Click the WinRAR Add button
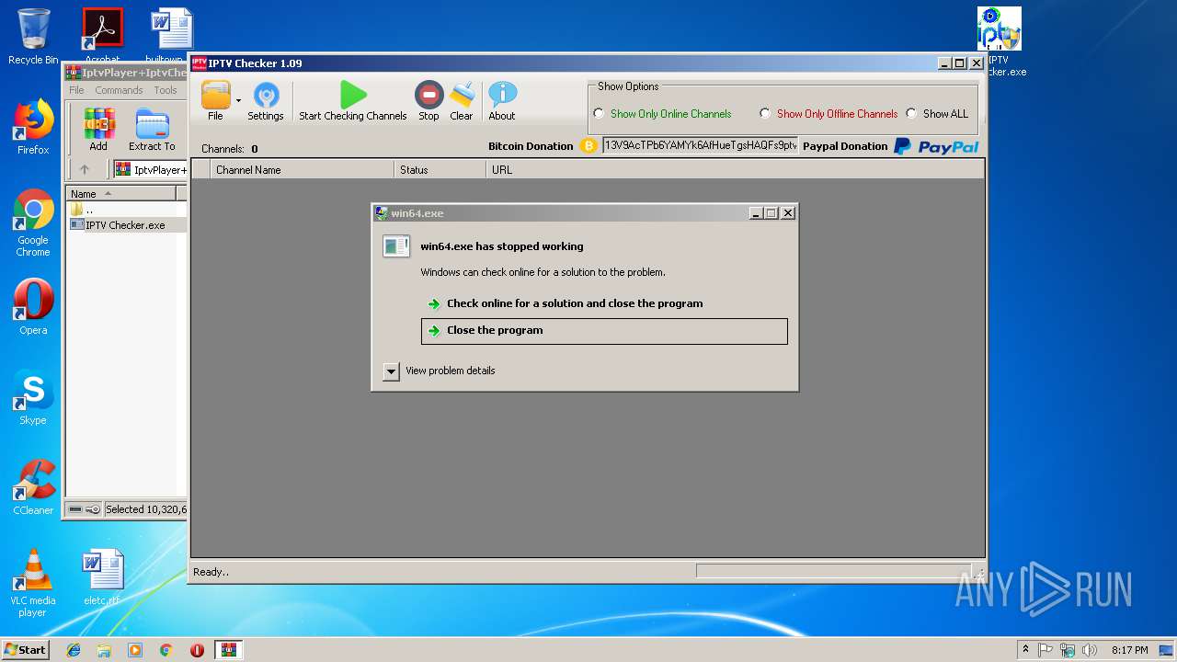 point(98,130)
